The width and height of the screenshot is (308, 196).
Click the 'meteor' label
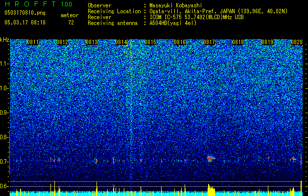click(70, 15)
